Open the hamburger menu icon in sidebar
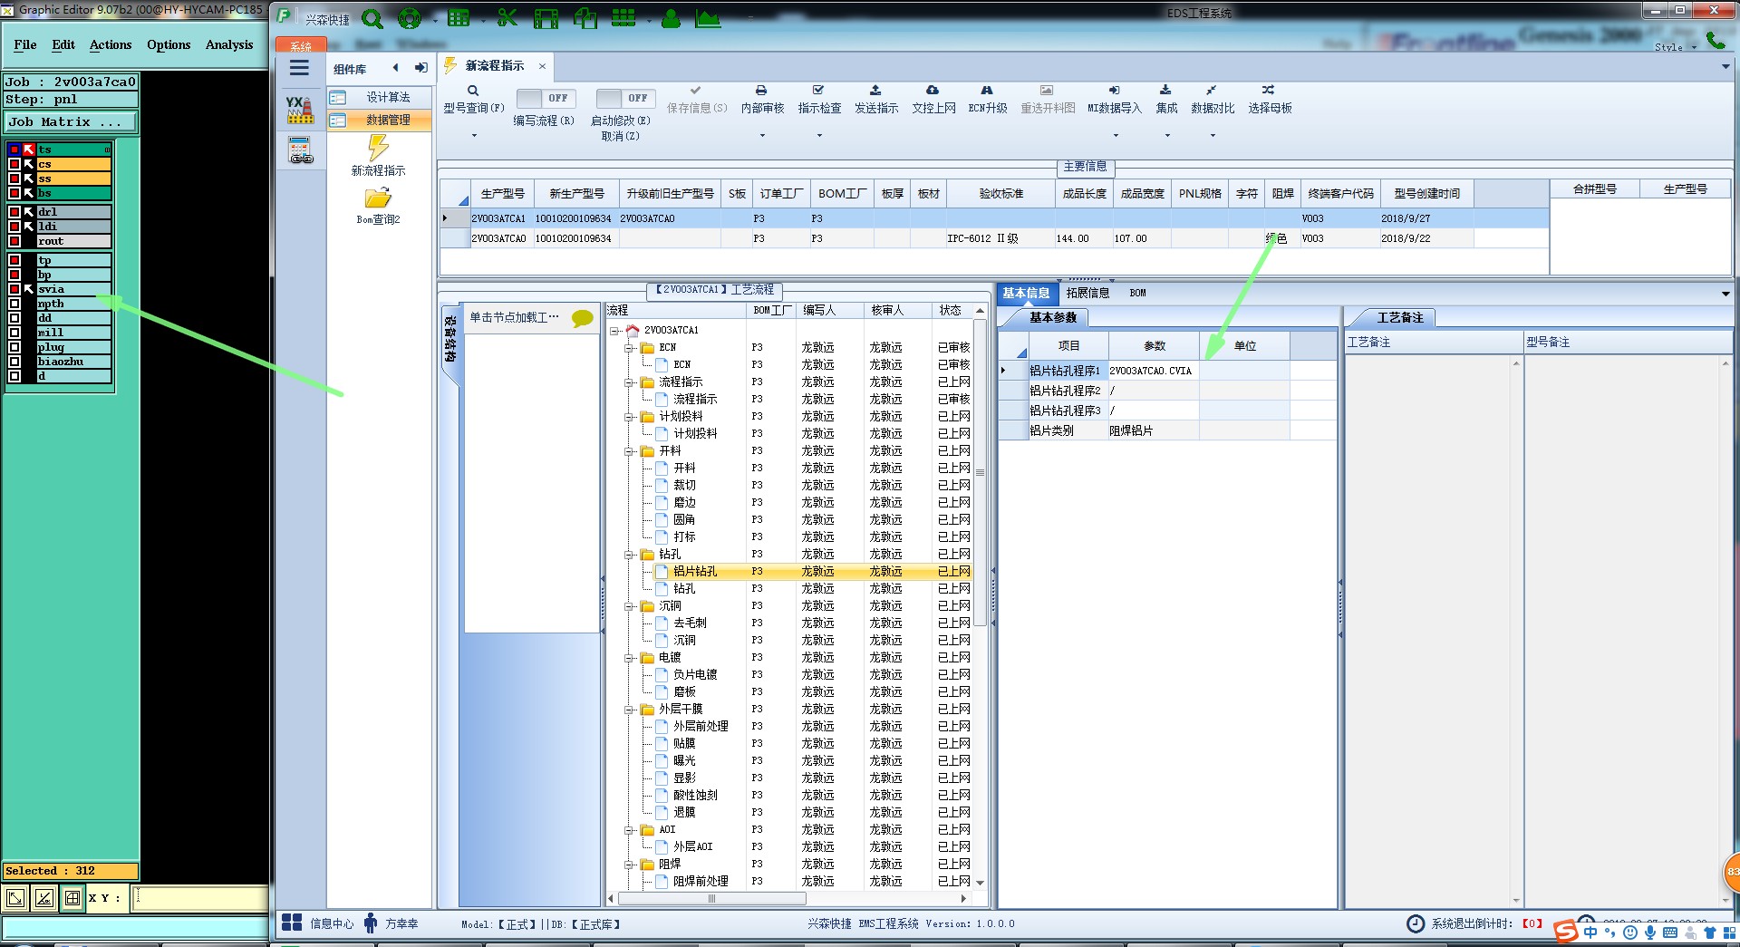 [x=299, y=68]
